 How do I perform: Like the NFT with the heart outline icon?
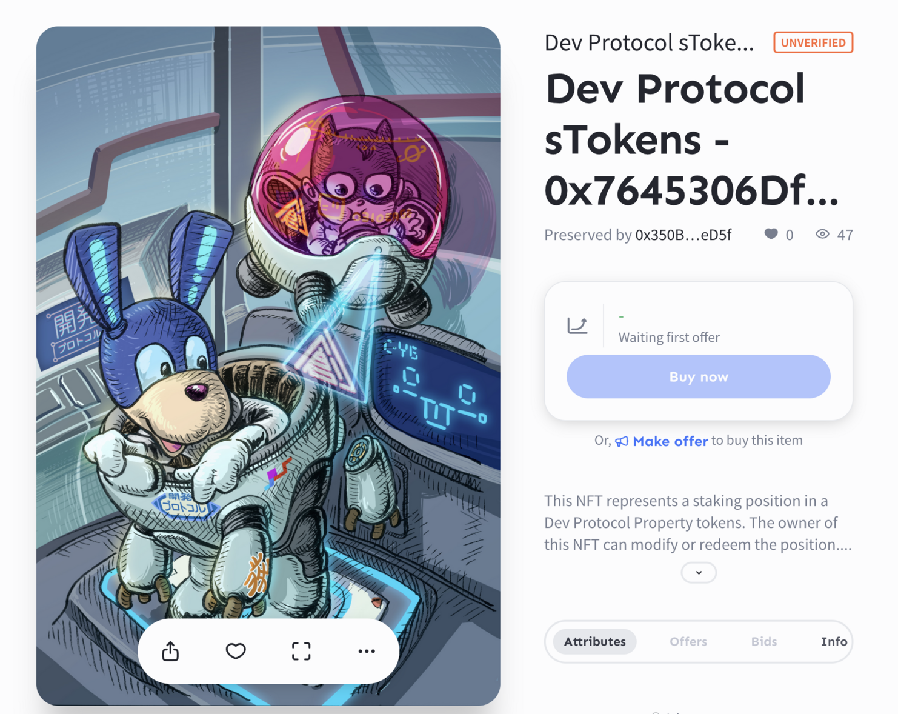(236, 651)
